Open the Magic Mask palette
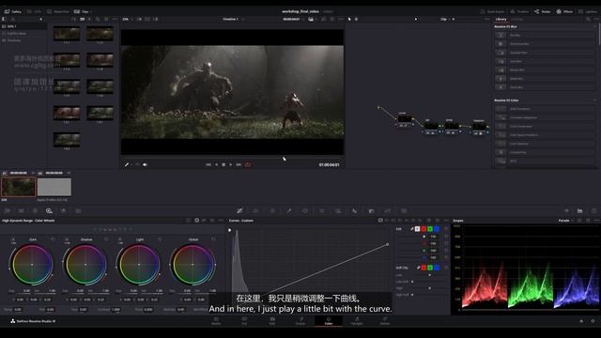Viewport: 601px width, 338px height. point(338,210)
